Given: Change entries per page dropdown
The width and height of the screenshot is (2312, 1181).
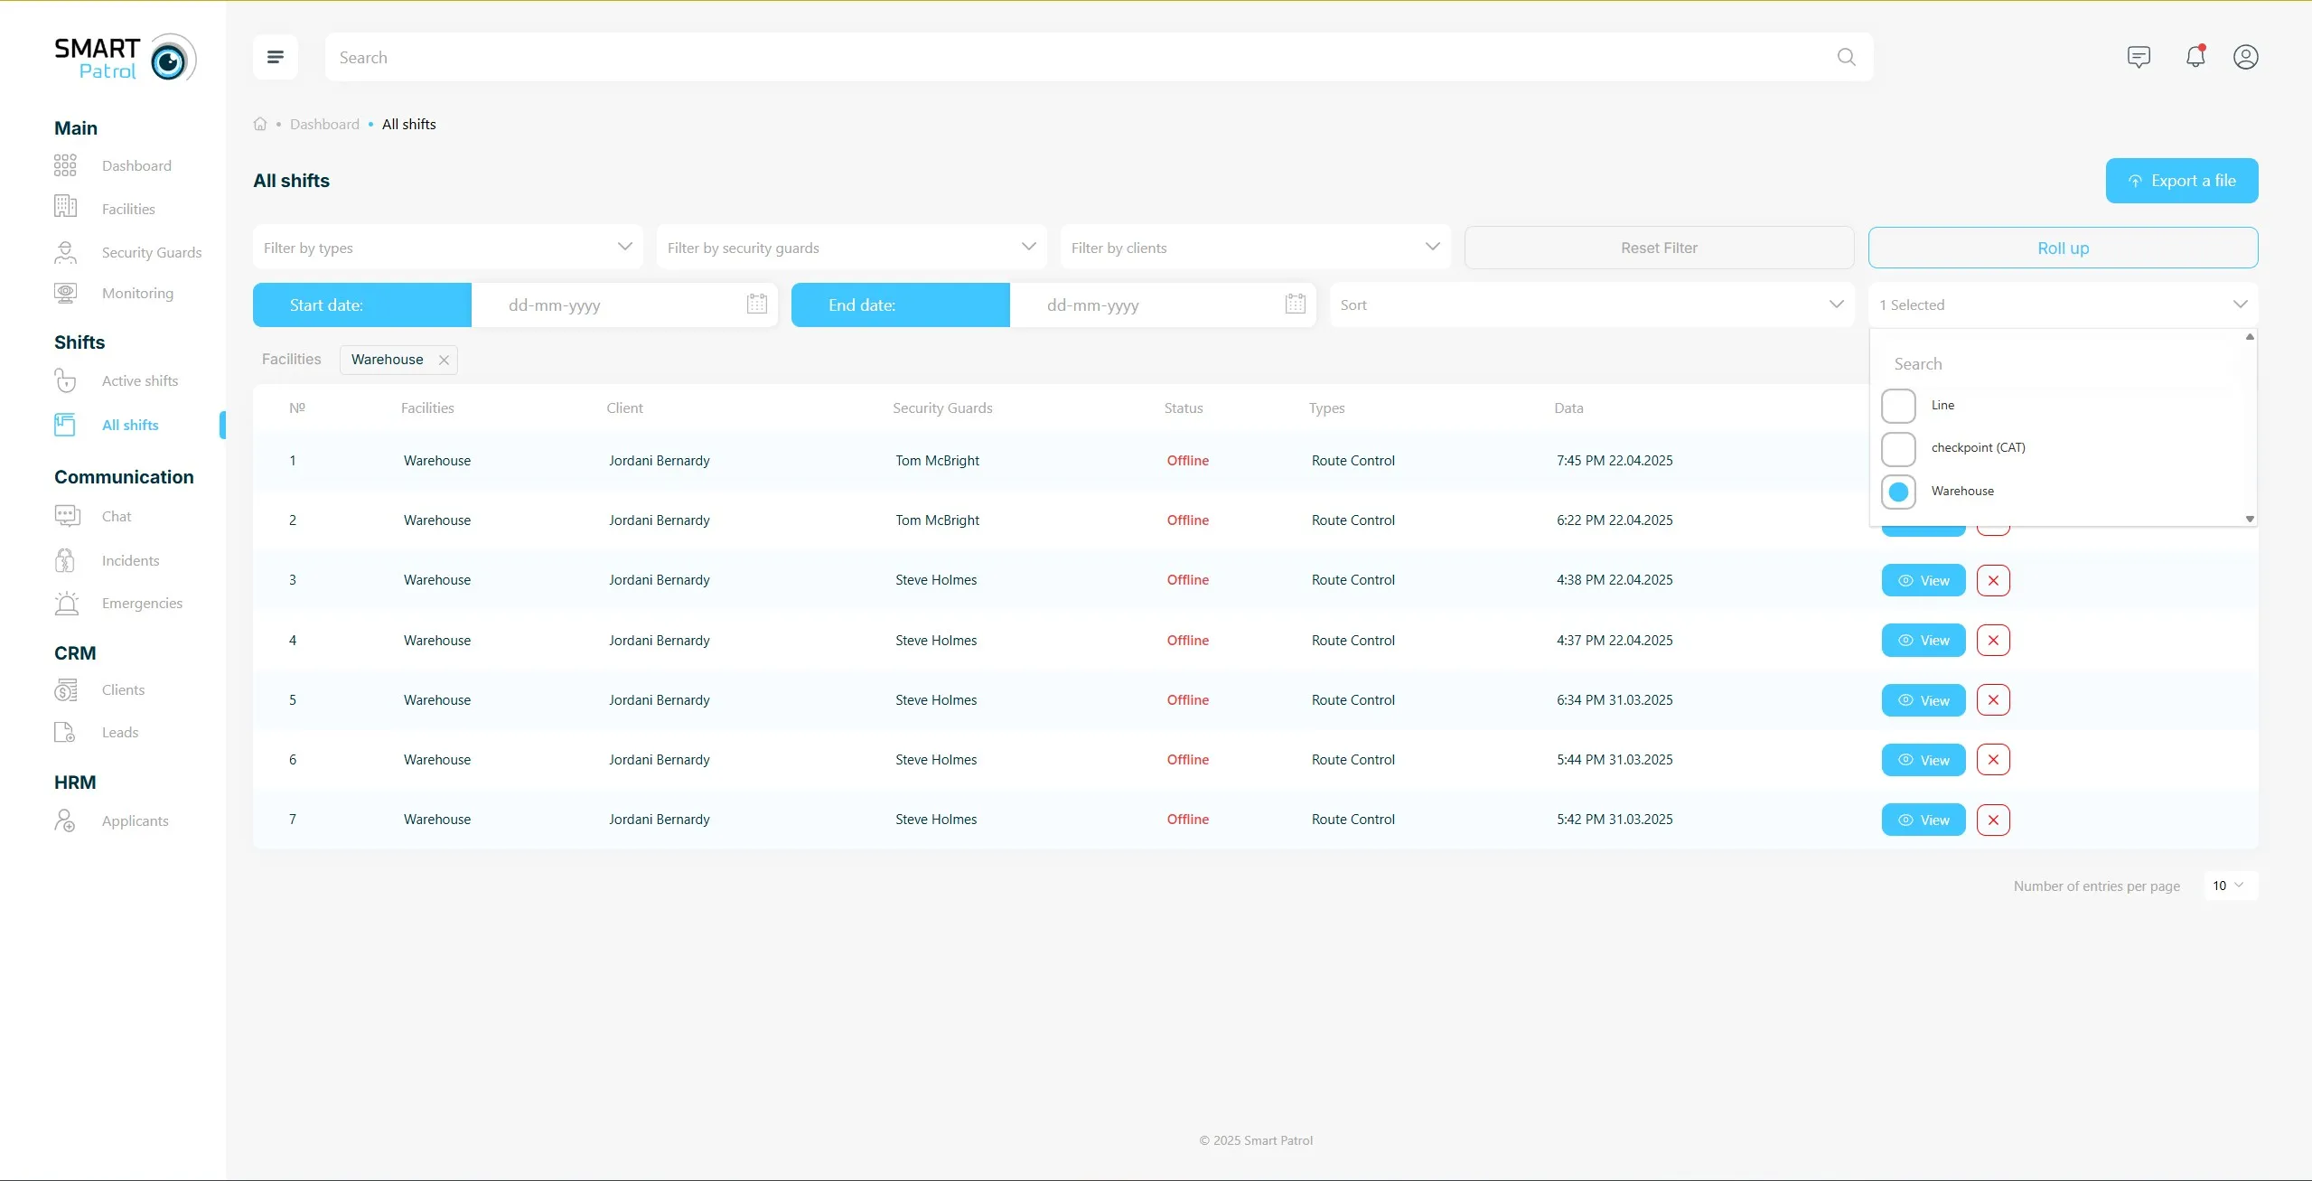Looking at the screenshot, I should tap(2231, 886).
